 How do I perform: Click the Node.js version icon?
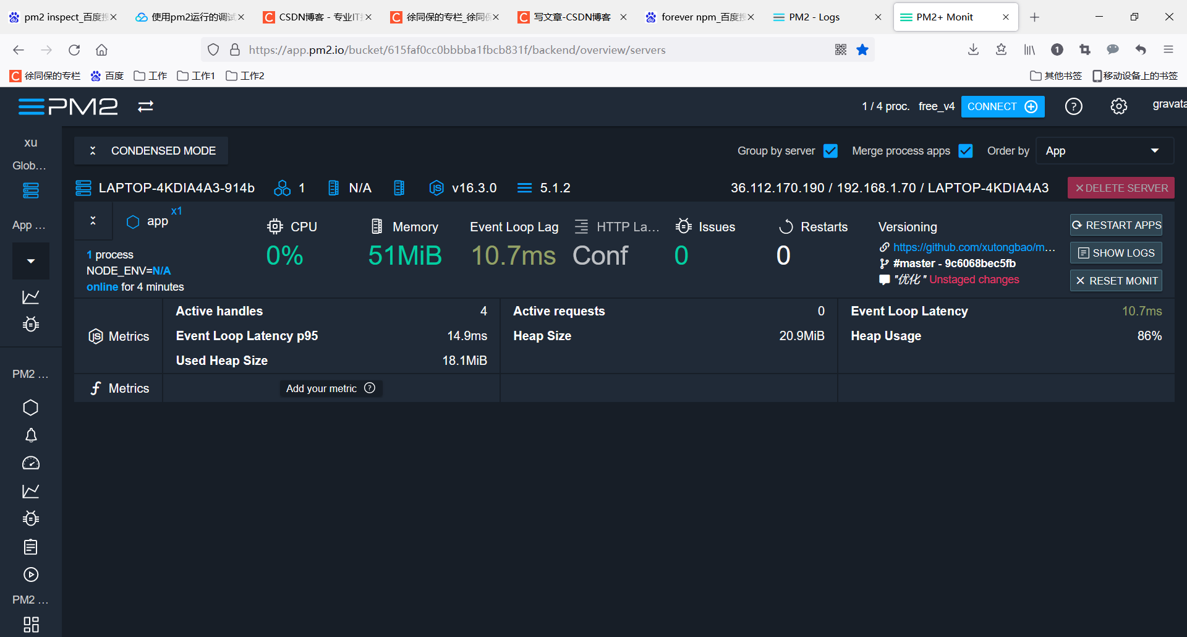coord(436,188)
